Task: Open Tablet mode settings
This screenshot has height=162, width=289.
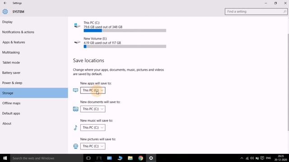Action: pos(34,63)
